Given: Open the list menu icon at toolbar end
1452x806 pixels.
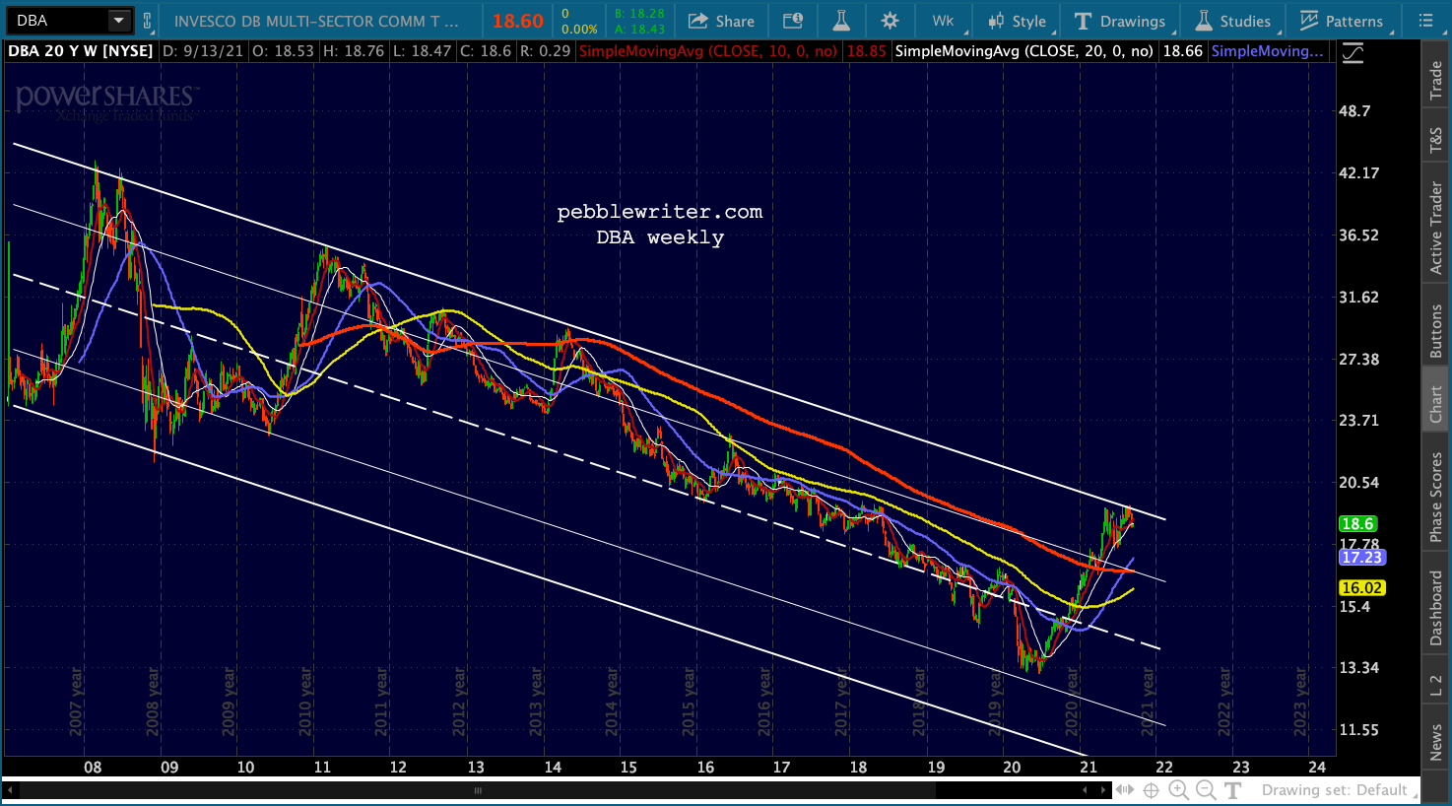Looking at the screenshot, I should 1425,21.
